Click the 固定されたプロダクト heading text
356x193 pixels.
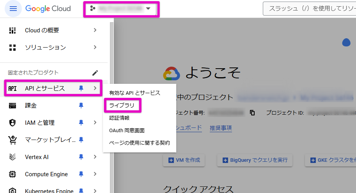(x=33, y=73)
